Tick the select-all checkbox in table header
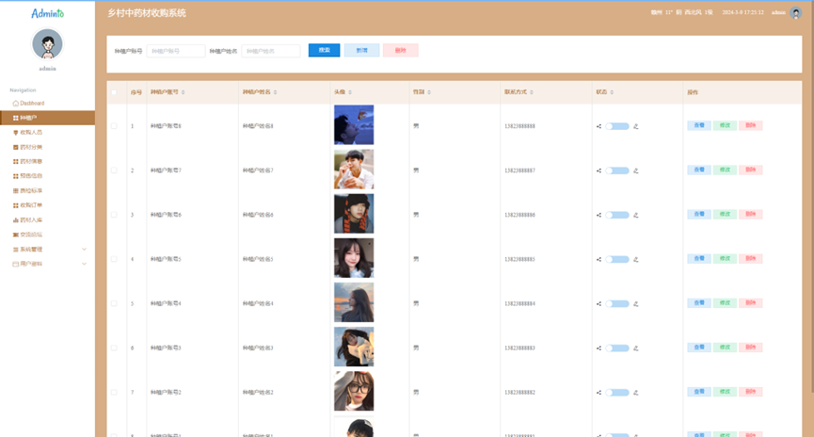Image resolution: width=814 pixels, height=437 pixels. (114, 92)
